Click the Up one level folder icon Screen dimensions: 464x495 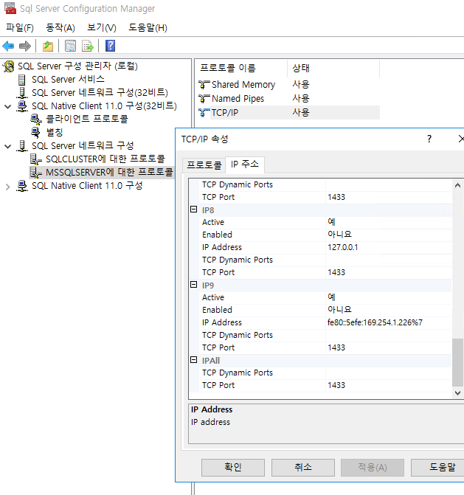click(48, 46)
